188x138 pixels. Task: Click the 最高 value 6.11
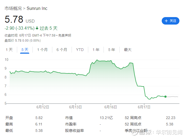[39, 124]
